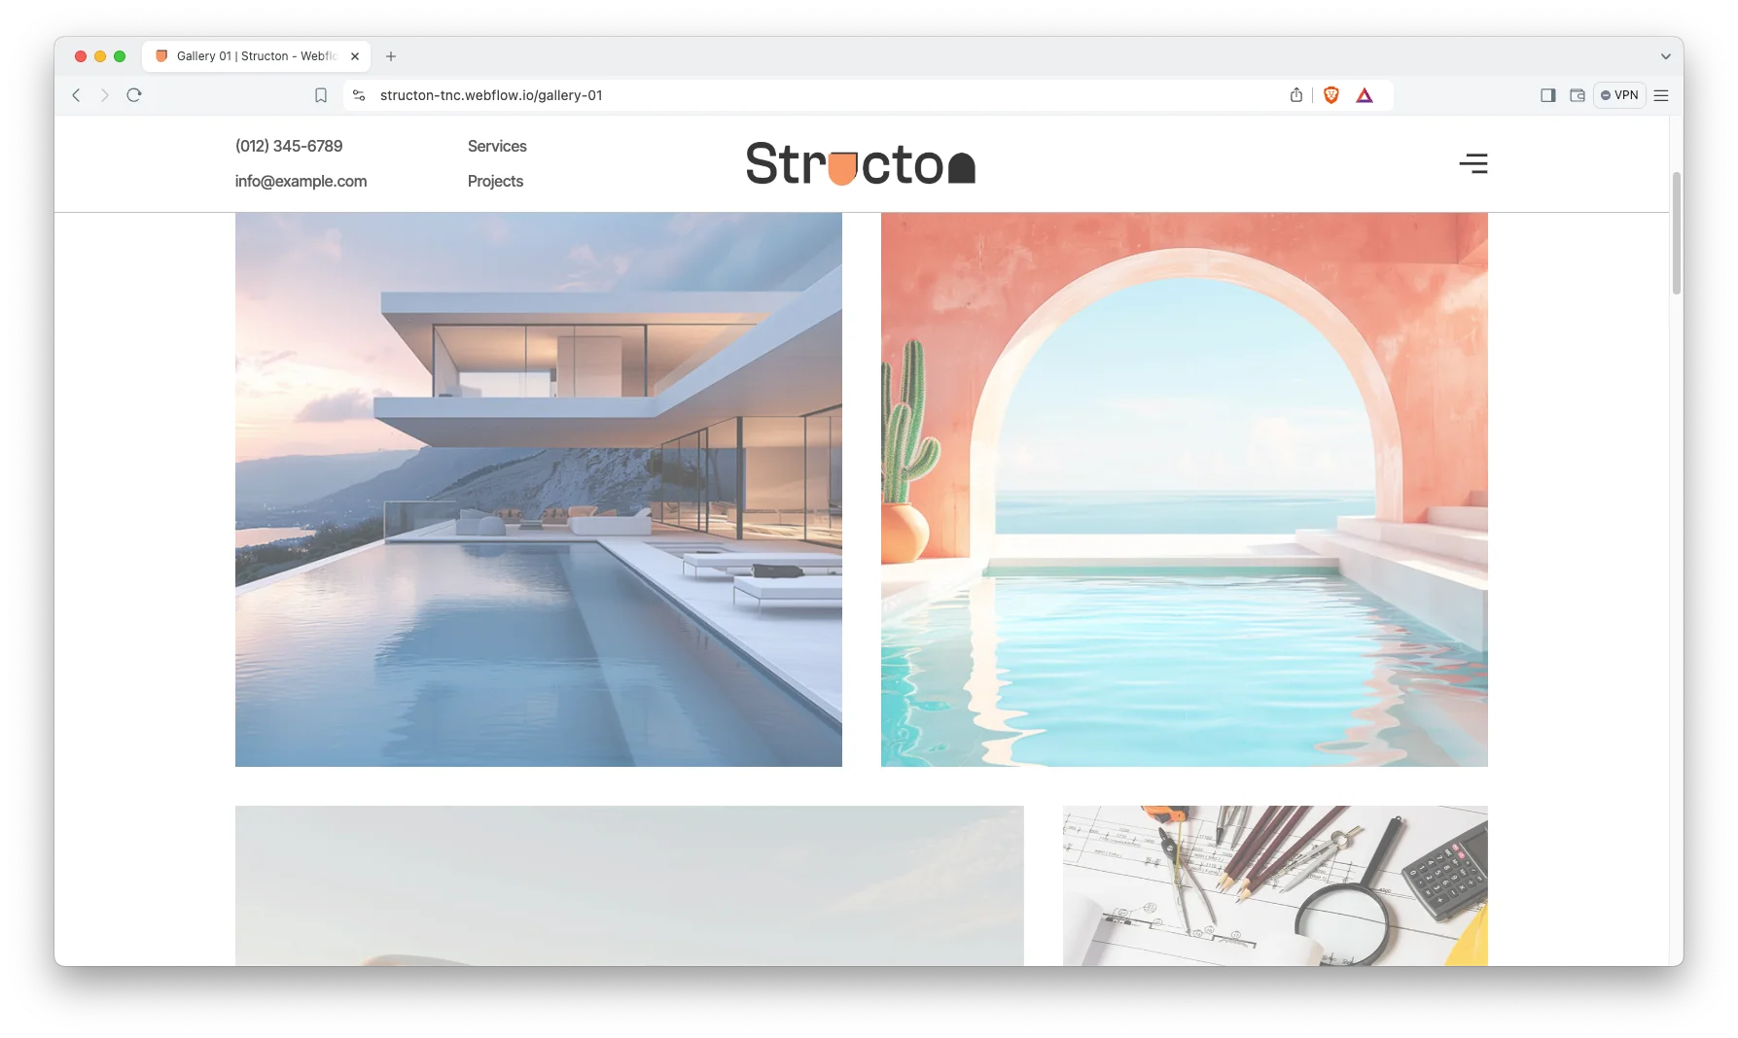The image size is (1738, 1038).
Task: Click the browser back arrow
Action: point(76,95)
